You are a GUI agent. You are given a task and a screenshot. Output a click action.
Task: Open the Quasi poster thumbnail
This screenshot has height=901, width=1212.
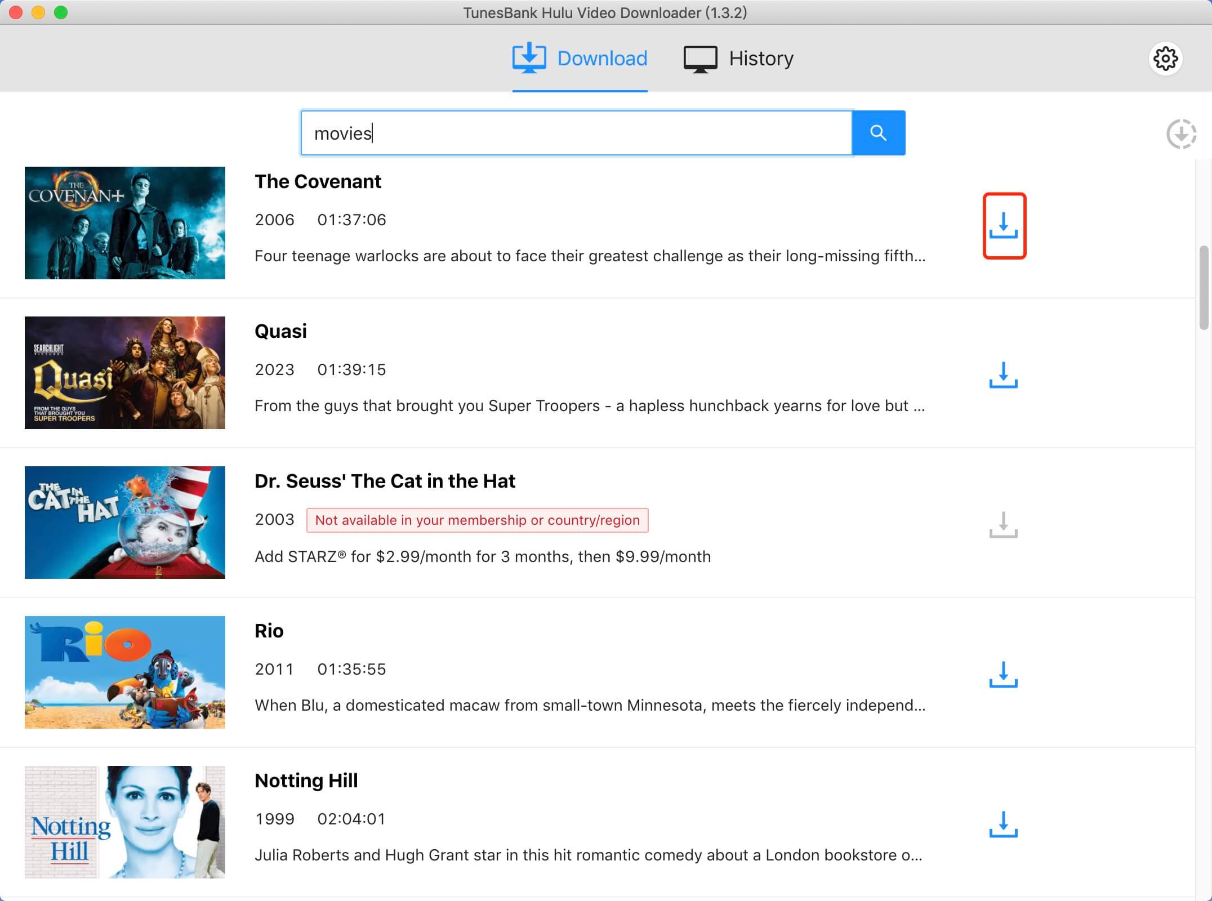coord(125,373)
